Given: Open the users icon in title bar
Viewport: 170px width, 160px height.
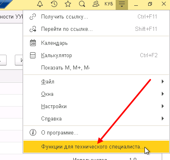Looking at the screenshot, I should click(96, 4).
